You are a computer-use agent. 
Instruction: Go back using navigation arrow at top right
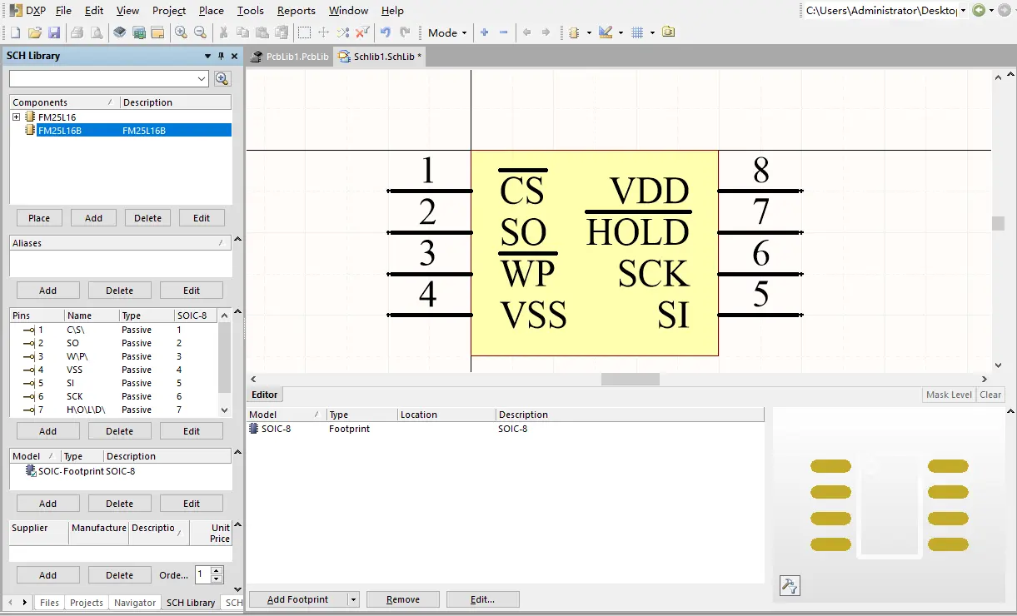coord(979,10)
